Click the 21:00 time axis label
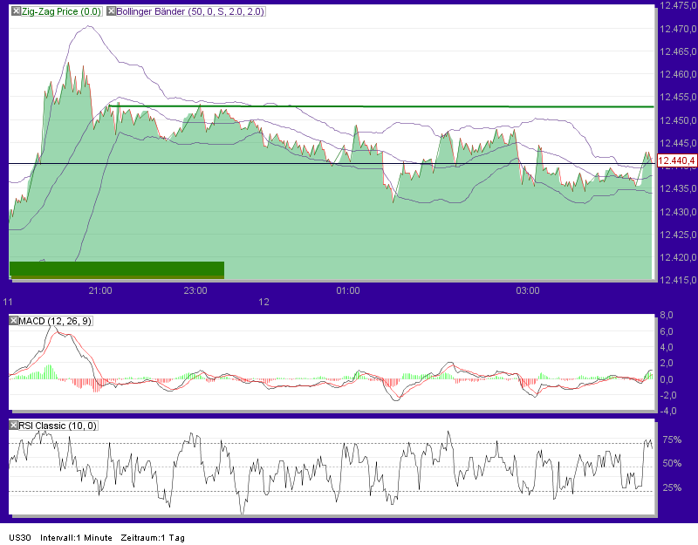Image resolution: width=698 pixels, height=545 pixels. [99, 291]
